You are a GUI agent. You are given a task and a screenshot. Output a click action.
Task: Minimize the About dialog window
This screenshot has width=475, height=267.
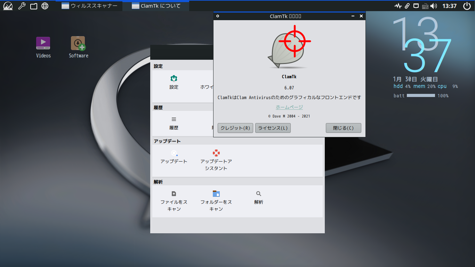point(353,16)
